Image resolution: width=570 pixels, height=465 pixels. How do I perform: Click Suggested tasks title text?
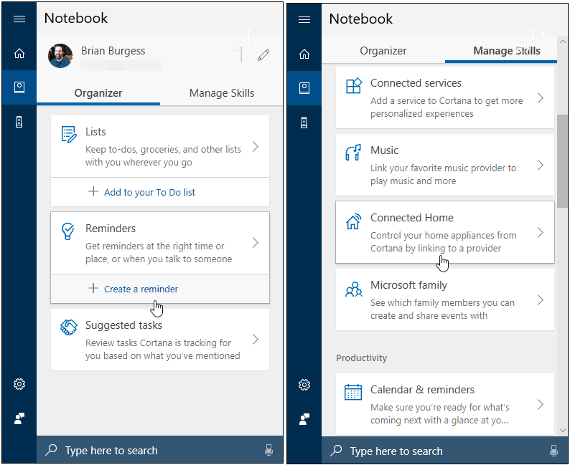tap(123, 325)
